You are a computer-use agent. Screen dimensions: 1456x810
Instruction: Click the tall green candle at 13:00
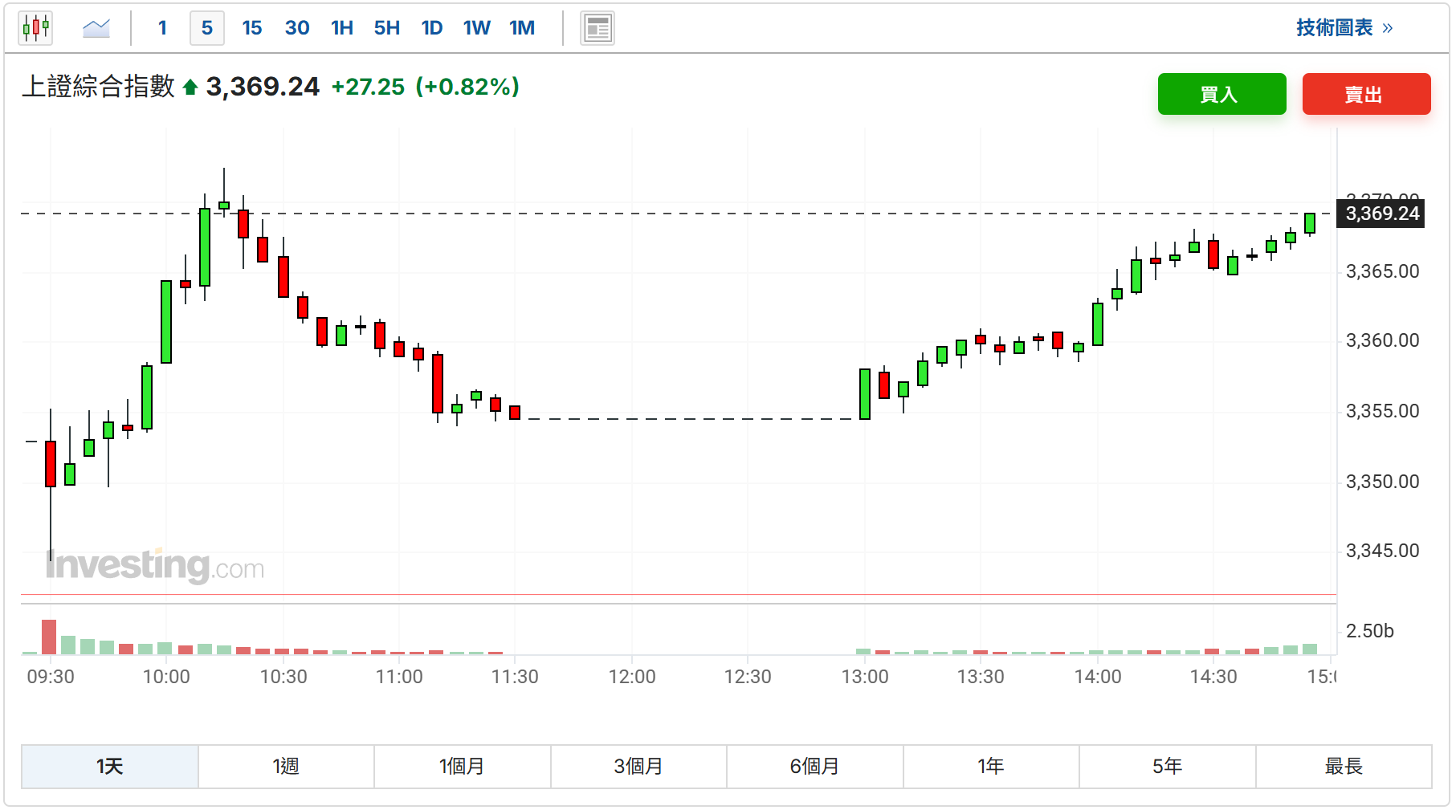pos(865,394)
